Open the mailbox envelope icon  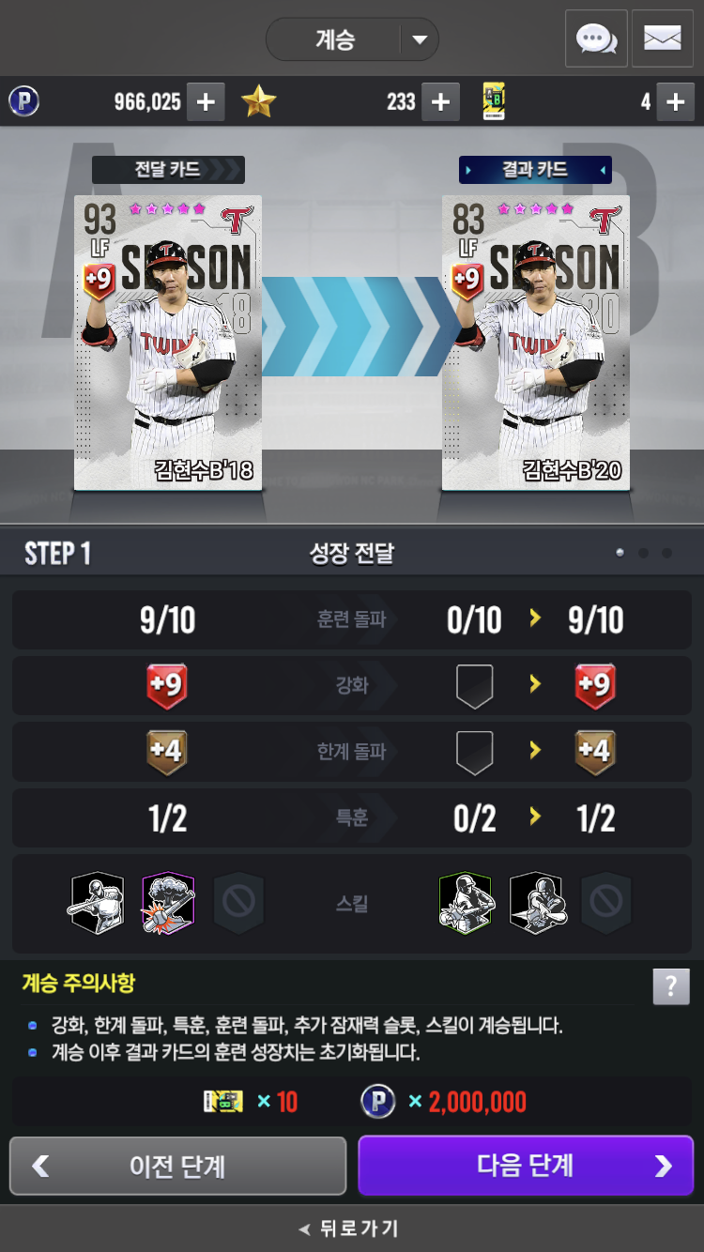(x=663, y=38)
